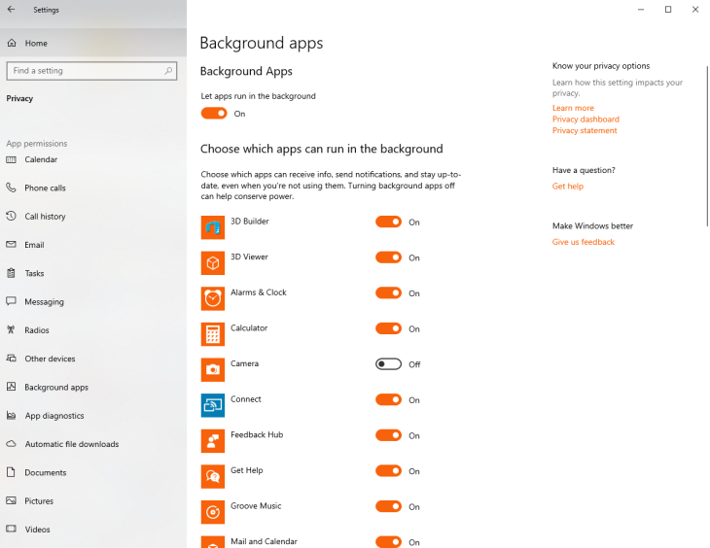Click the Give us feedback link
This screenshot has width=710, height=548.
point(584,242)
